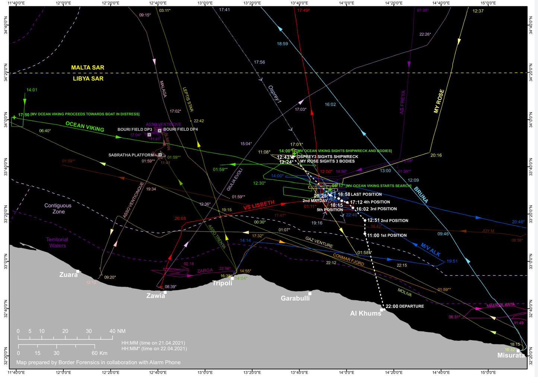The image size is (538, 377).
Task: Click the green cross at 17:50 Ocean Viking
Action: click(x=14, y=117)
